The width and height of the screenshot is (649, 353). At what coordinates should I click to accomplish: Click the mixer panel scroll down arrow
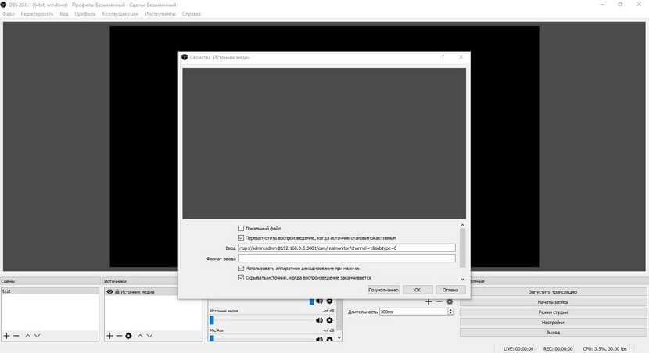coord(339,337)
